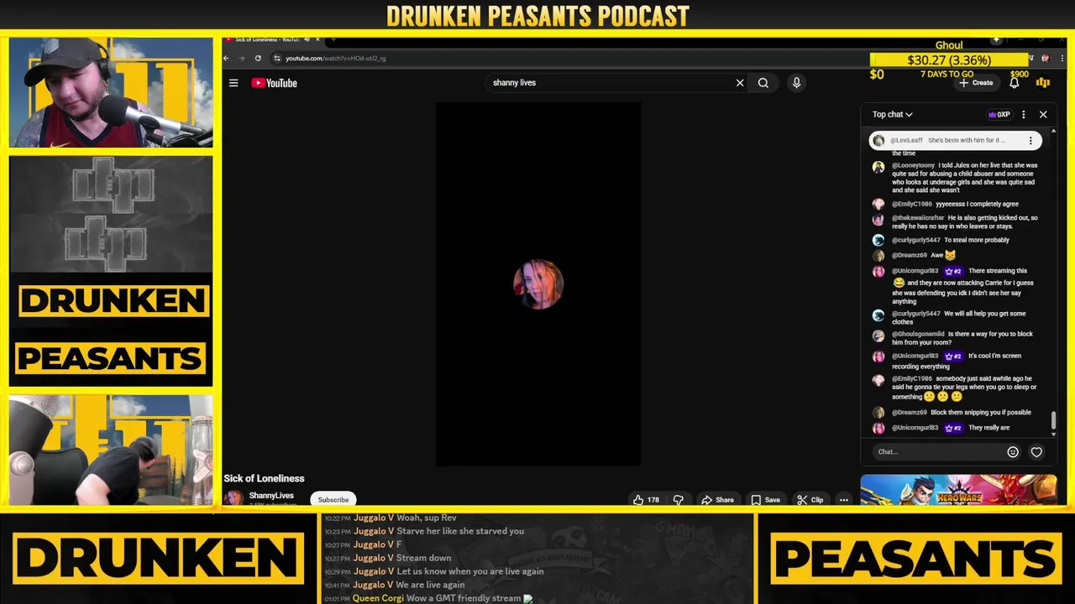Go back with the browser back arrow
This screenshot has width=1075, height=604.
click(x=226, y=58)
